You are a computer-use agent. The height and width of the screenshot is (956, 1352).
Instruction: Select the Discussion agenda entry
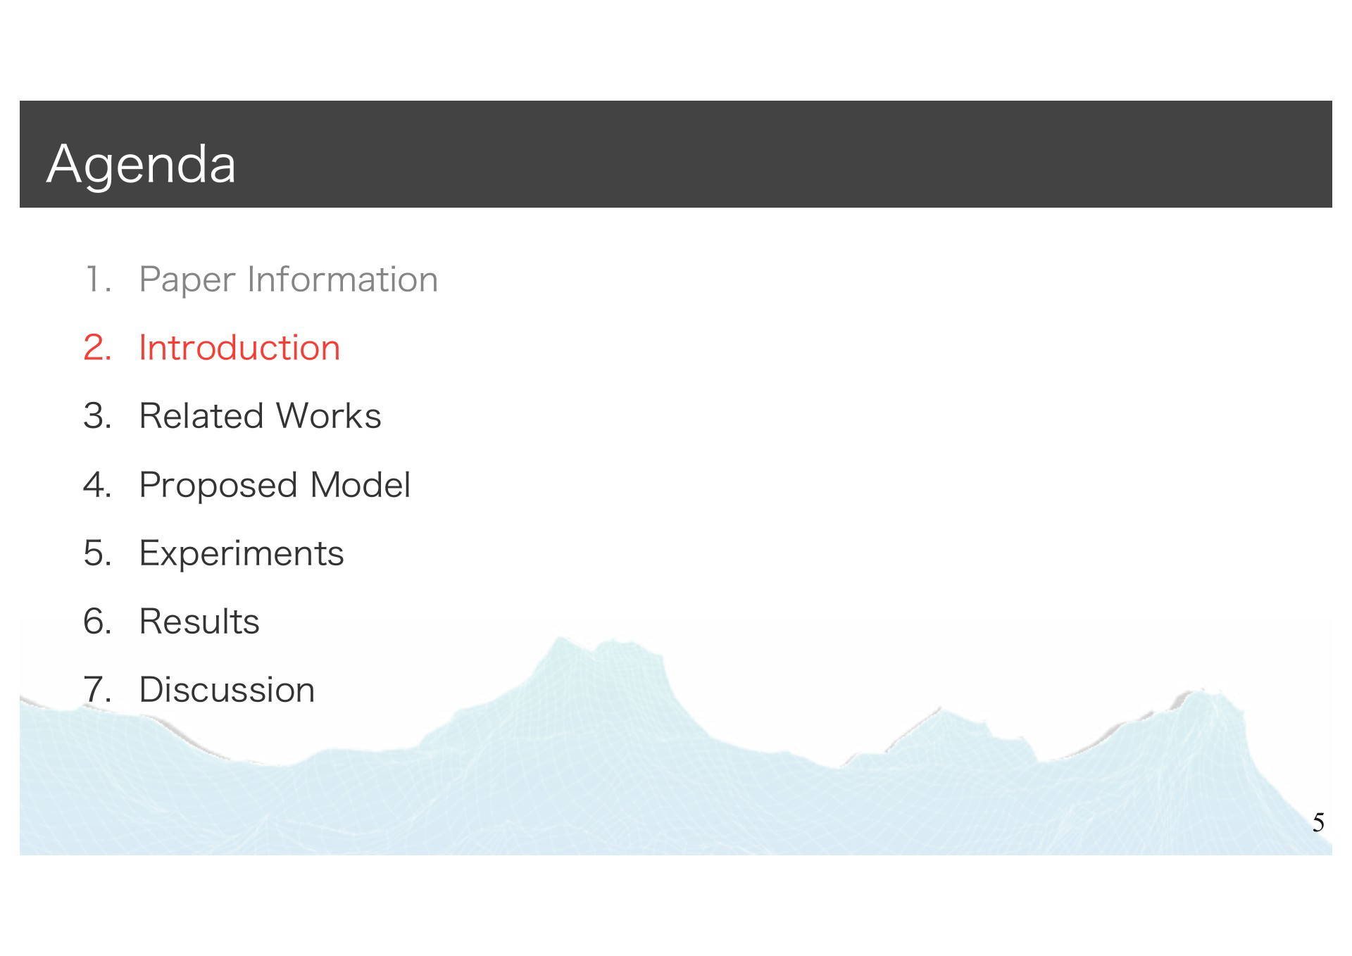coord(227,689)
